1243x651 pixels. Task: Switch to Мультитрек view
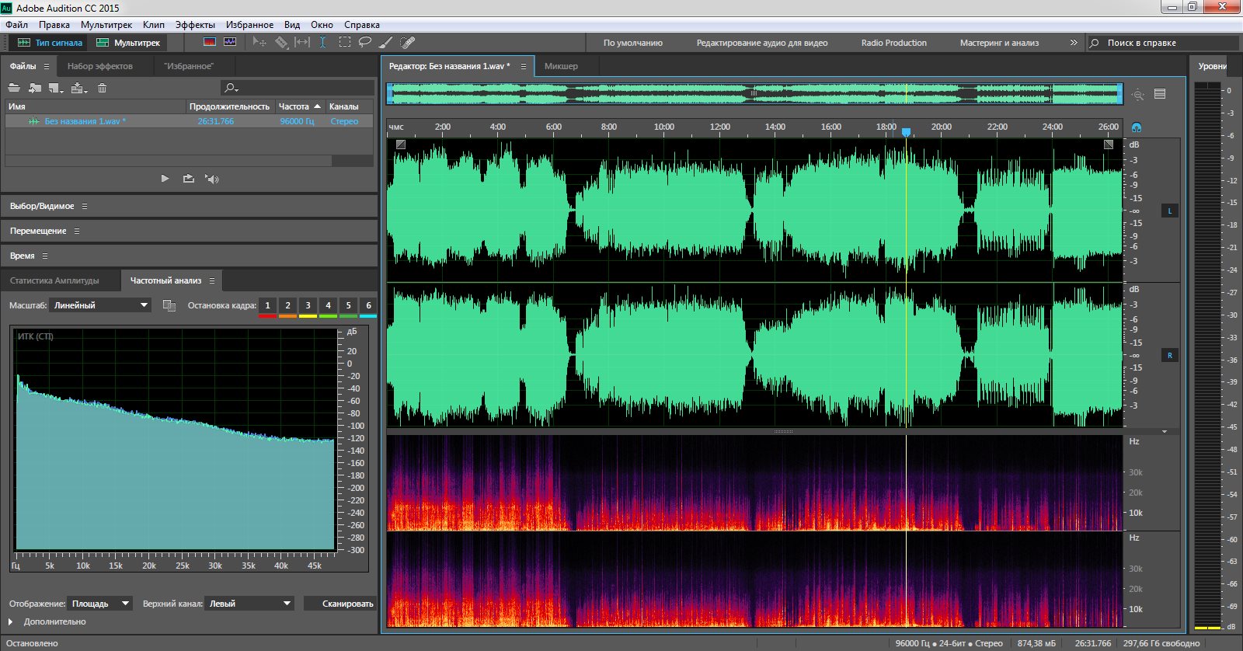[x=128, y=43]
